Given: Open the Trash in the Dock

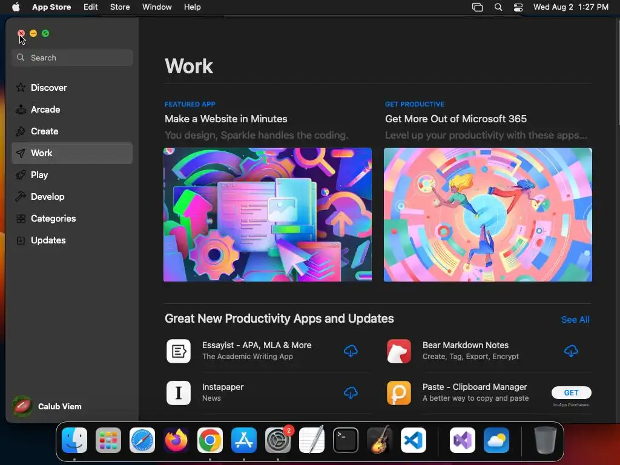Looking at the screenshot, I should coord(546,440).
